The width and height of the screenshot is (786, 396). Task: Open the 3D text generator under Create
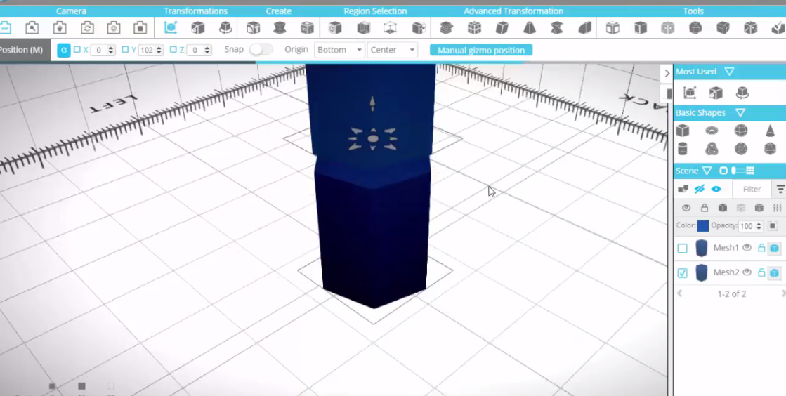coord(253,27)
